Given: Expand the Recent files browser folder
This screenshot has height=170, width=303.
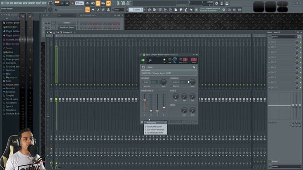Looking at the screenshot, I should click(10, 27).
